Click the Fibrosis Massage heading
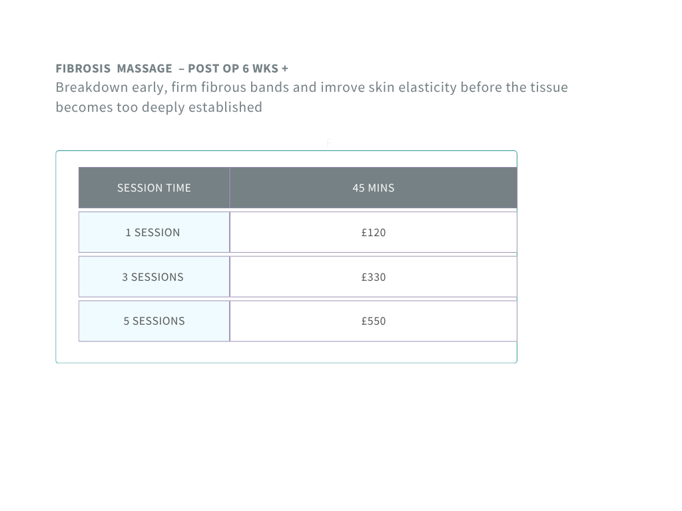This screenshot has height=511, width=682. coord(172,69)
